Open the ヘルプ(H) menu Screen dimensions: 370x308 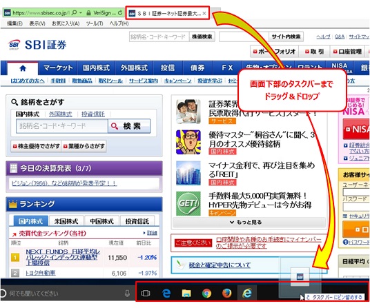(x=119, y=23)
